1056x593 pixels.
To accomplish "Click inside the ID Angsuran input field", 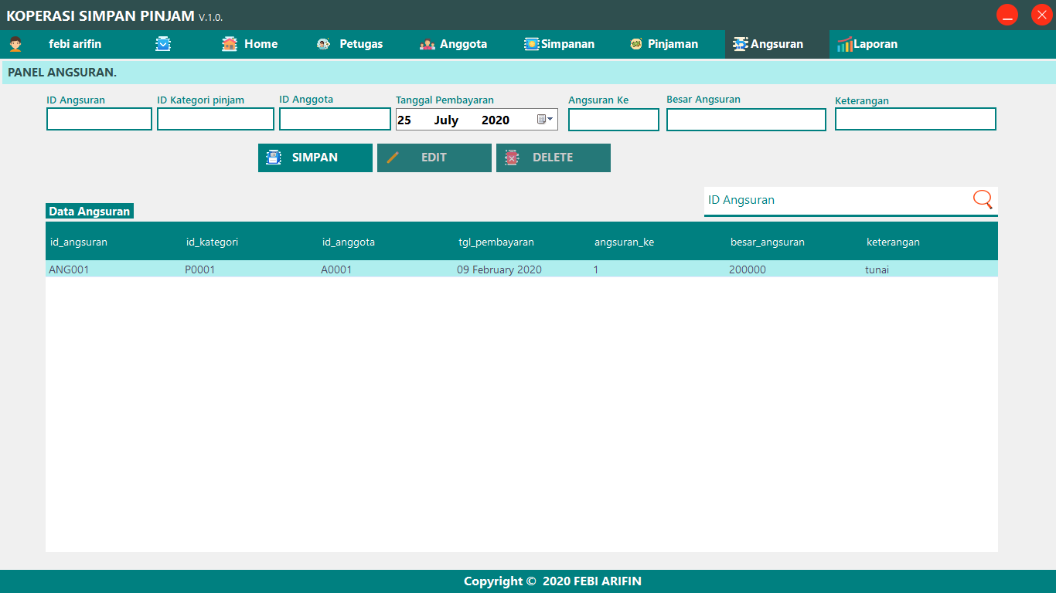I will [x=99, y=119].
